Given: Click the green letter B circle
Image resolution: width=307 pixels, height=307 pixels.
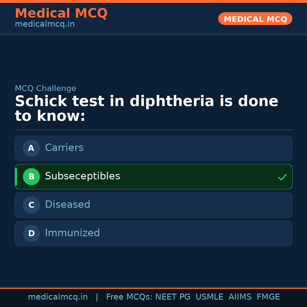Looking at the screenshot, I should point(31,177).
